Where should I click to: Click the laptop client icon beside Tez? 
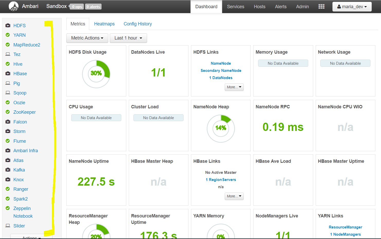coord(8,54)
